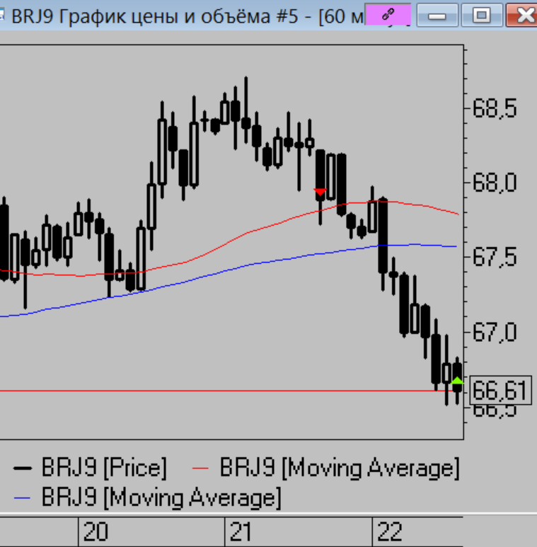Select the red horizontal price level line
This screenshot has width=537, height=547.
point(212,391)
